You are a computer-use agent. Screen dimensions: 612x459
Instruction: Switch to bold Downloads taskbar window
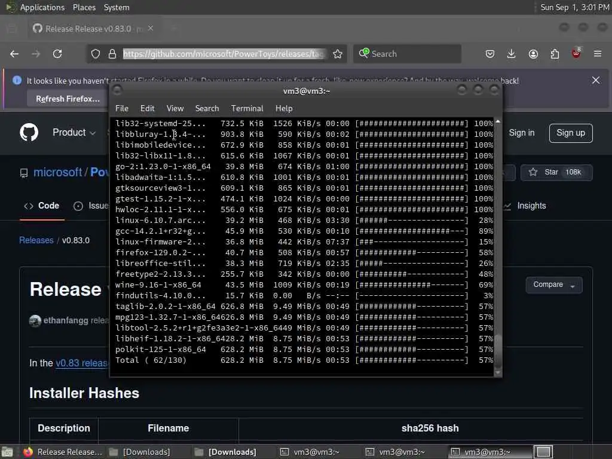[225, 452]
